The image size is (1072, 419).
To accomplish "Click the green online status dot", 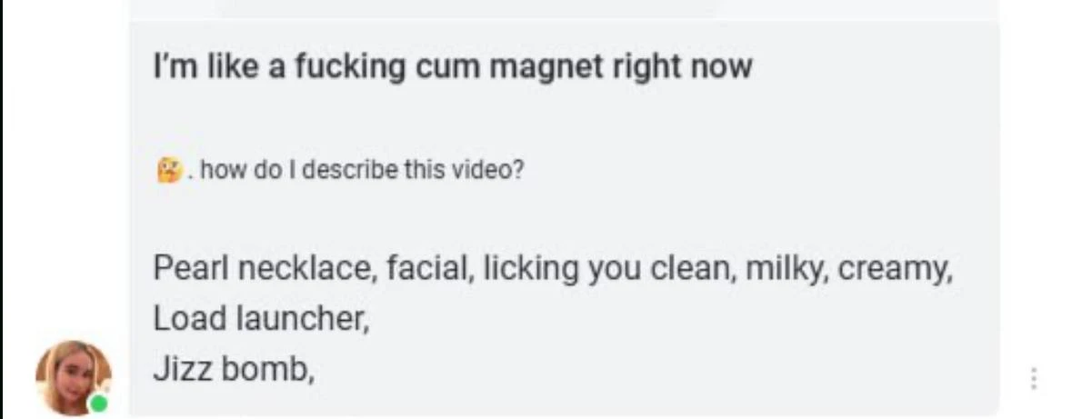I will click(99, 404).
